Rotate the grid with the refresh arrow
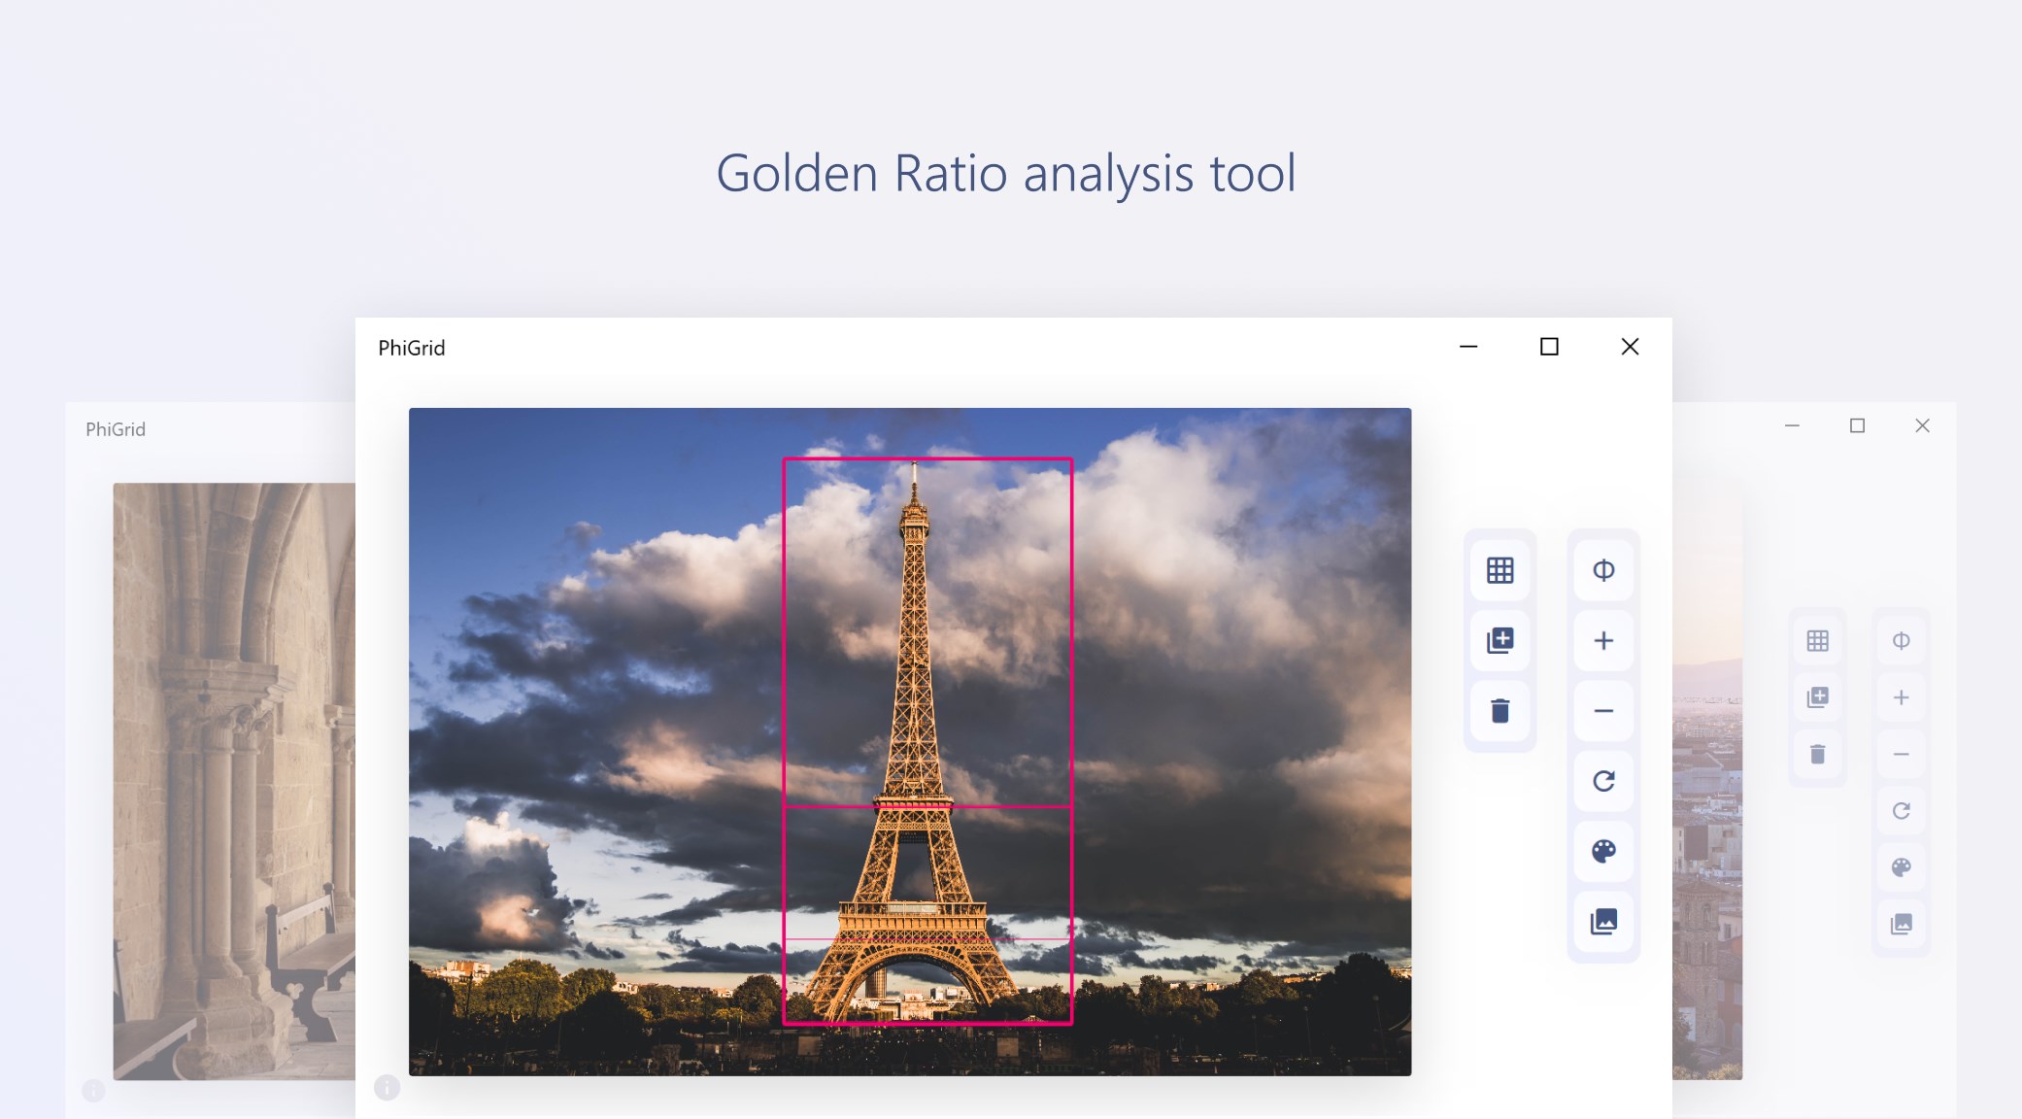The height and width of the screenshot is (1119, 2022). coord(1603,781)
